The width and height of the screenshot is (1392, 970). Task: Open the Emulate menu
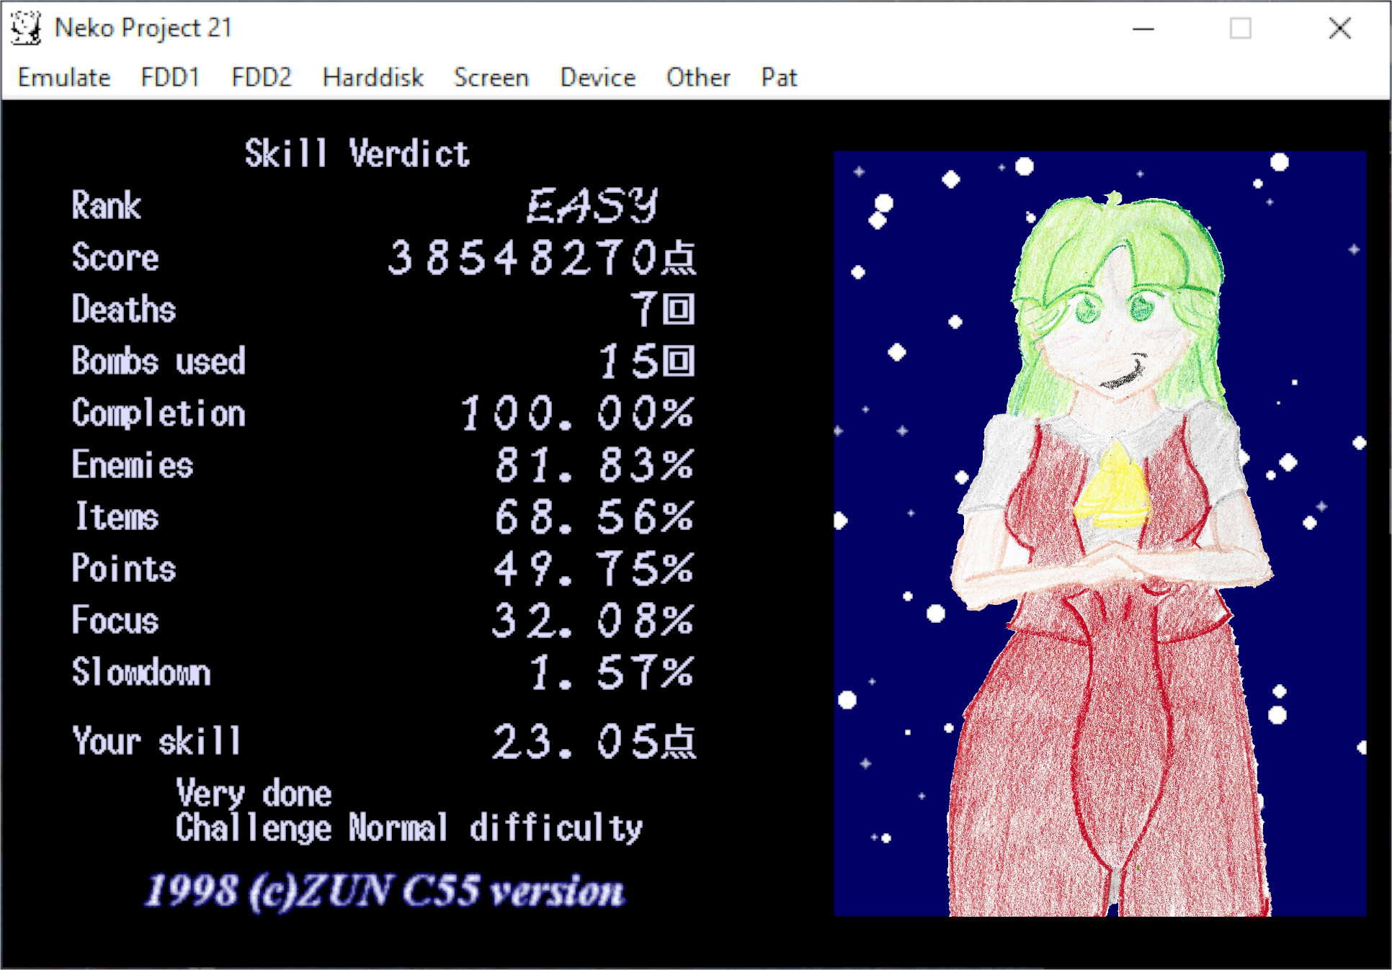(x=64, y=77)
